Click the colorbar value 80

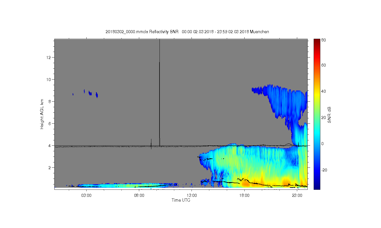click(x=324, y=40)
